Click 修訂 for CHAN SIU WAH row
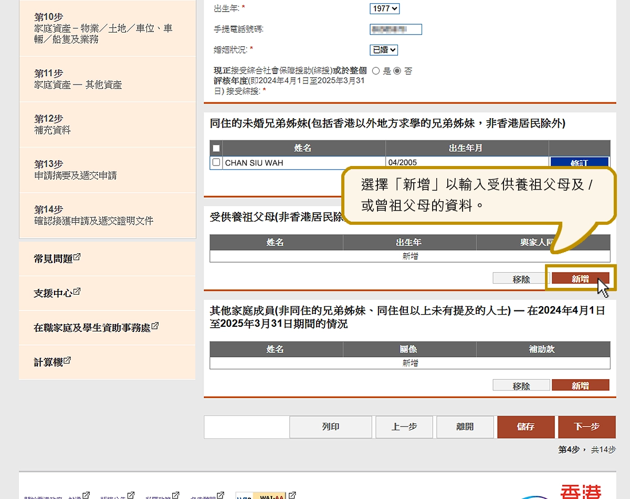This screenshot has height=499, width=630. (579, 163)
